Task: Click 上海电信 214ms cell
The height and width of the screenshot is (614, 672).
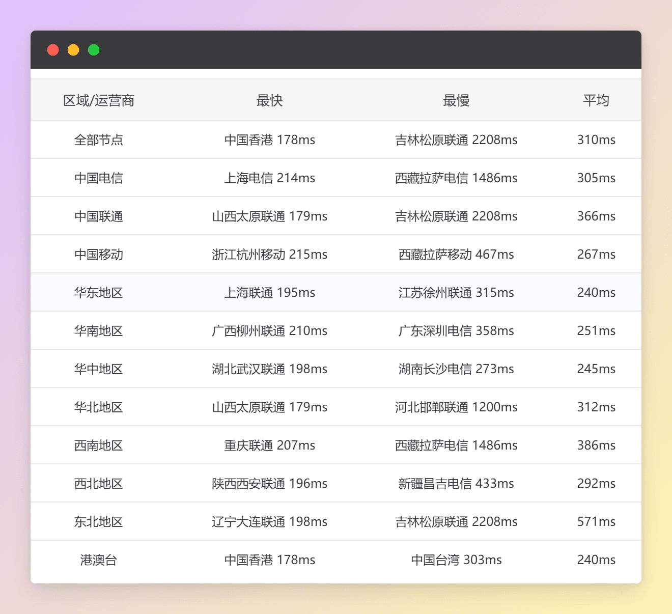Action: pyautogui.click(x=270, y=178)
